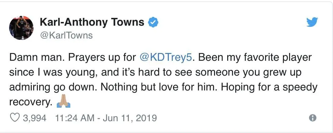Open the Karl-Anthony Towns display name

(92, 22)
